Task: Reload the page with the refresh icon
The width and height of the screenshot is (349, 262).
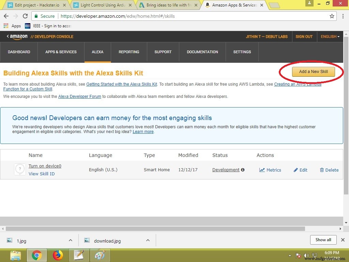Action: coord(25,16)
